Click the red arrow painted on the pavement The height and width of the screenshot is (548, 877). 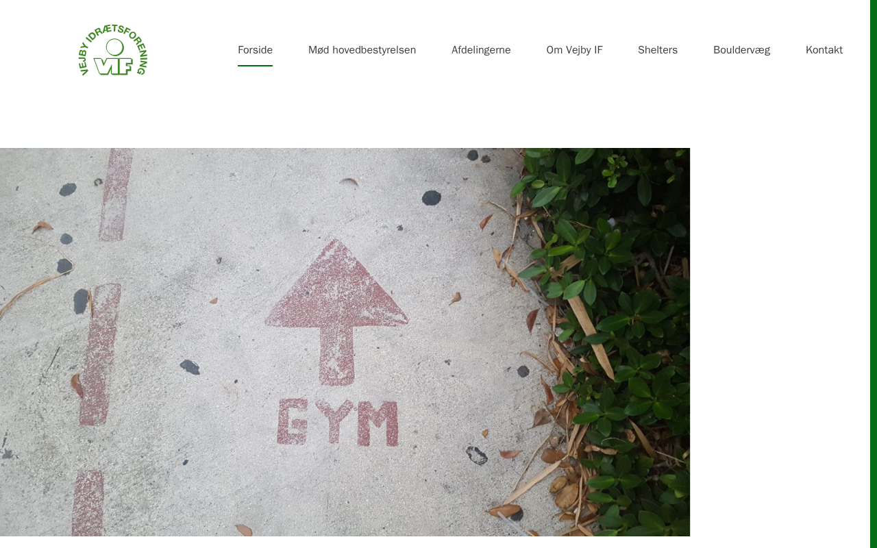click(x=337, y=312)
